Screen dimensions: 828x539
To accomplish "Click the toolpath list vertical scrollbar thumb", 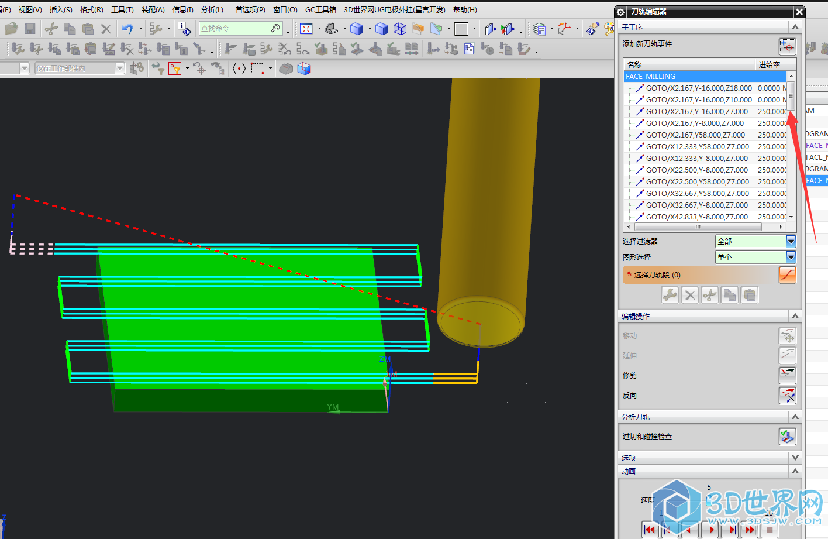I will pyautogui.click(x=791, y=95).
